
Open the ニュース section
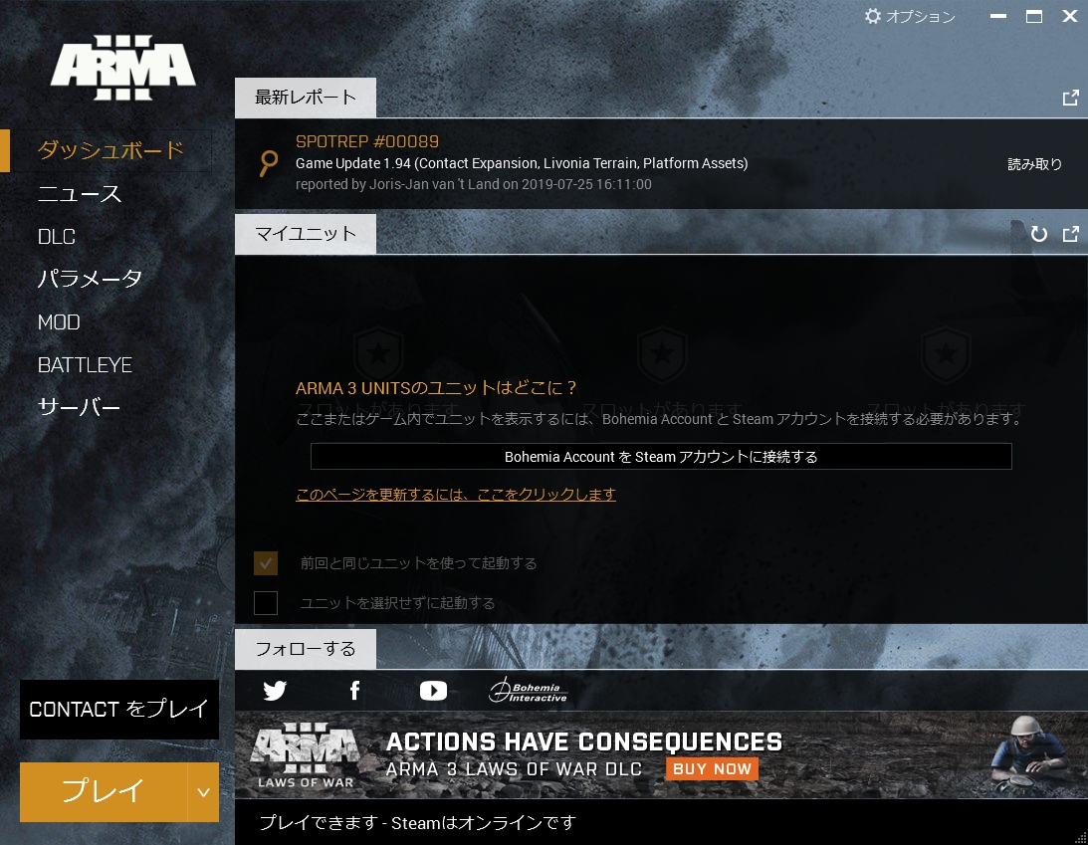point(80,193)
